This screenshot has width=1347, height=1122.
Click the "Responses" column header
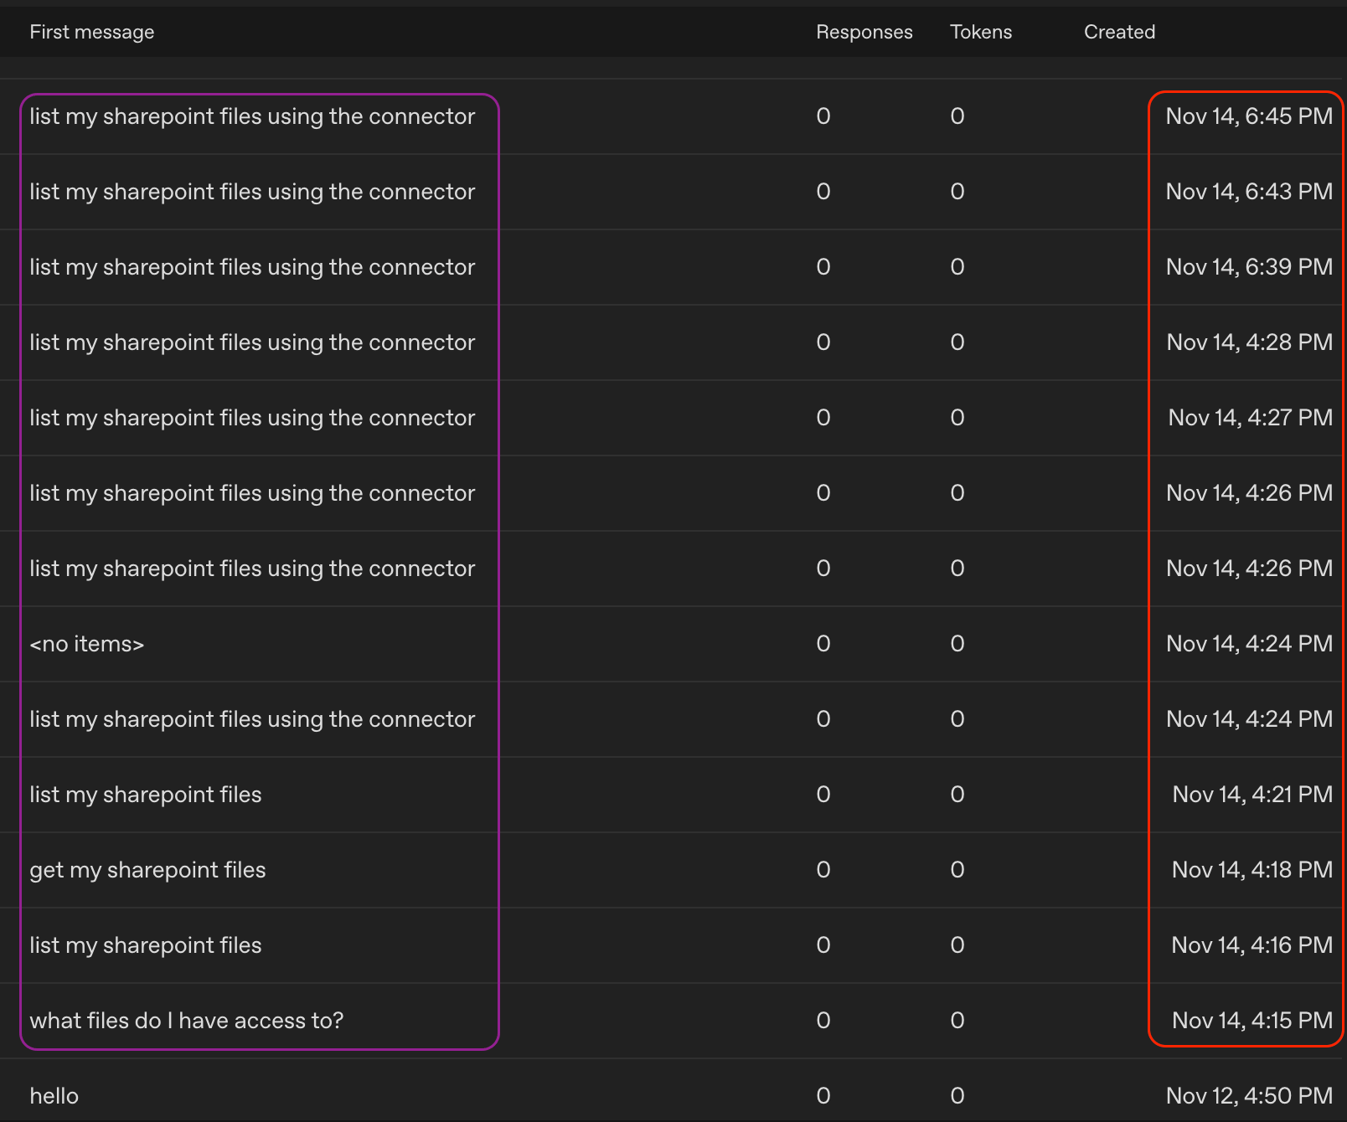tap(864, 32)
